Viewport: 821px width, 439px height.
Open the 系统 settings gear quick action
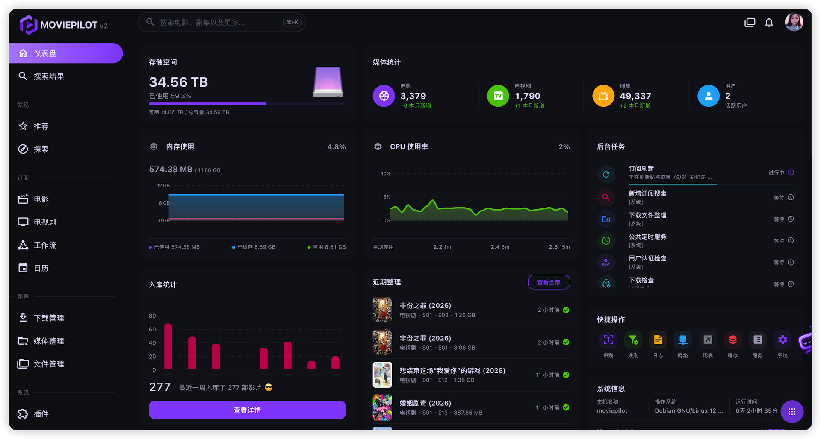tap(783, 340)
